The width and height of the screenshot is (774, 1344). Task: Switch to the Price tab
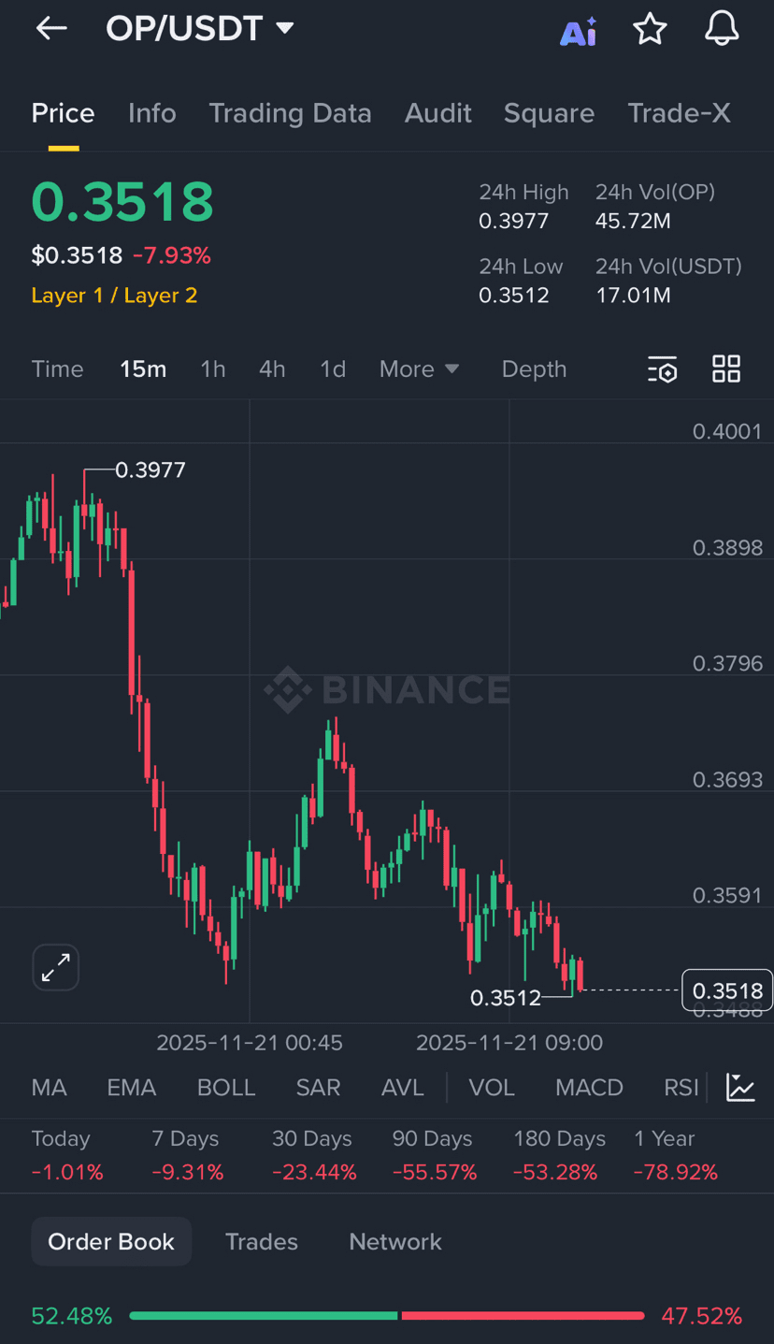pyautogui.click(x=64, y=113)
